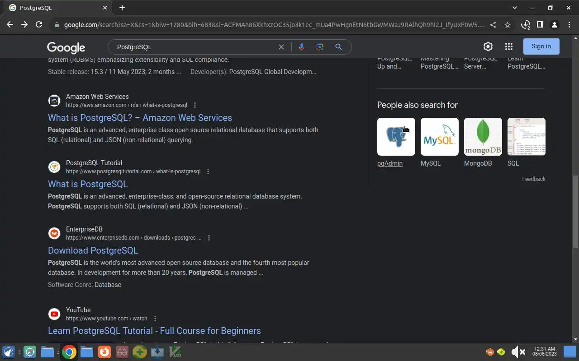Click the address bar URL
The height and width of the screenshot is (361, 579).
click(274, 25)
